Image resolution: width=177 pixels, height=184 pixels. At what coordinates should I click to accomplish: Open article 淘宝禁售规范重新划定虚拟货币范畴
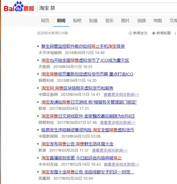pos(87,74)
